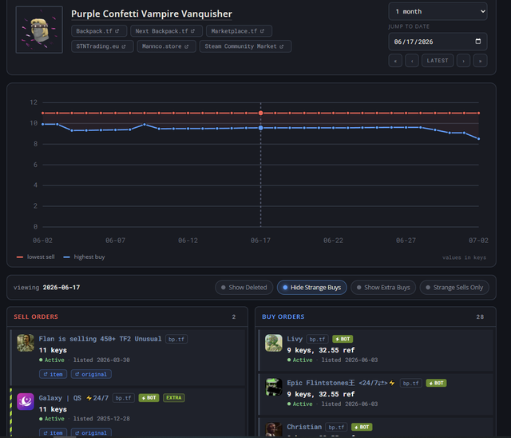Go to the next day with single-right arrow
511x438 pixels.
463,61
